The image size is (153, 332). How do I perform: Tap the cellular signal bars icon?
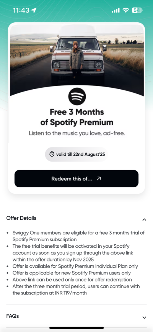point(116,10)
